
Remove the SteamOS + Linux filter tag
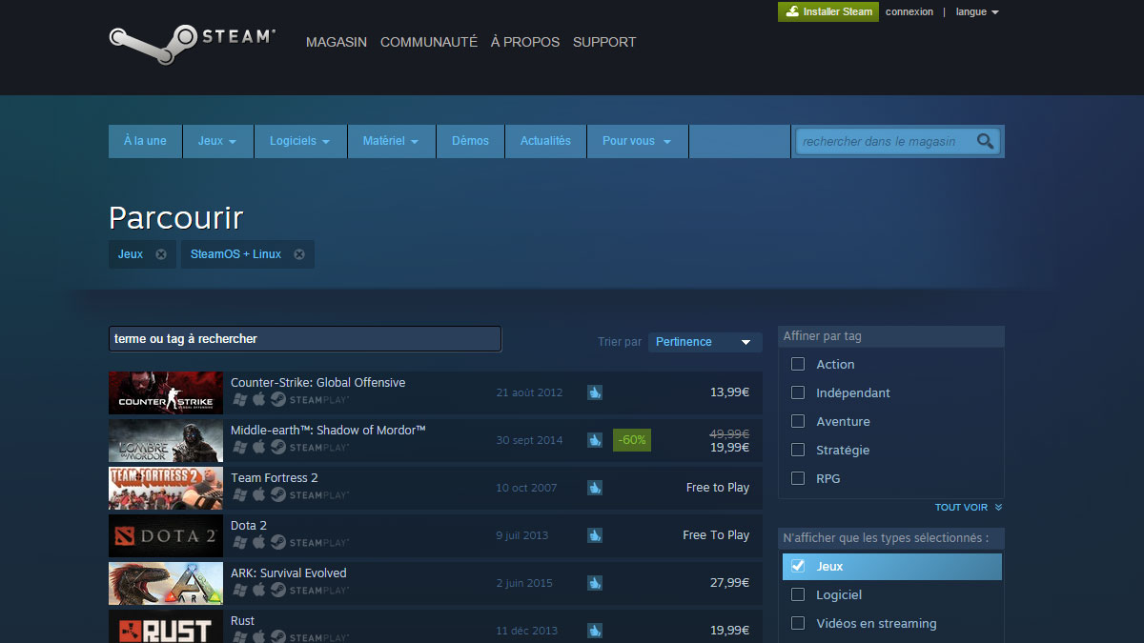point(299,254)
